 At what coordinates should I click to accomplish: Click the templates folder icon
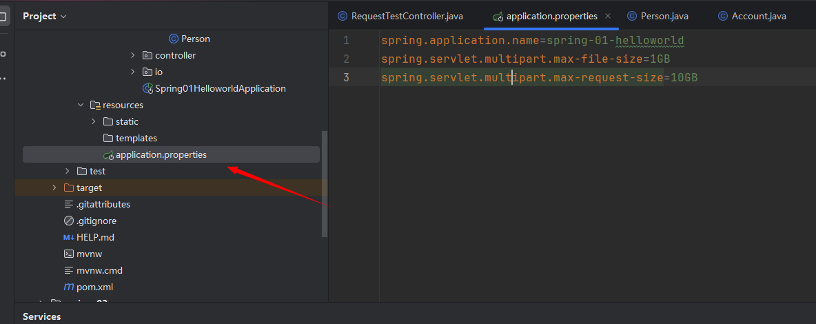point(108,138)
